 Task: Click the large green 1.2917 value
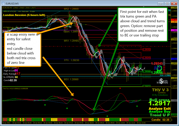[x=159, y=103]
